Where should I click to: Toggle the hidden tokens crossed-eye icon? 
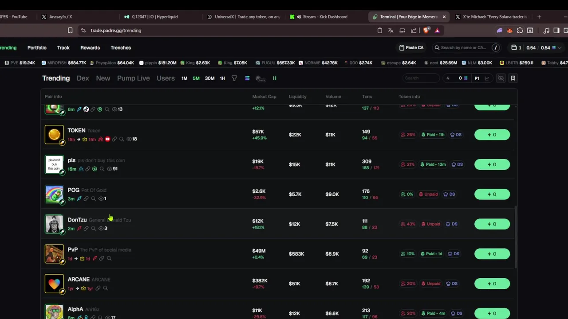coord(501,78)
